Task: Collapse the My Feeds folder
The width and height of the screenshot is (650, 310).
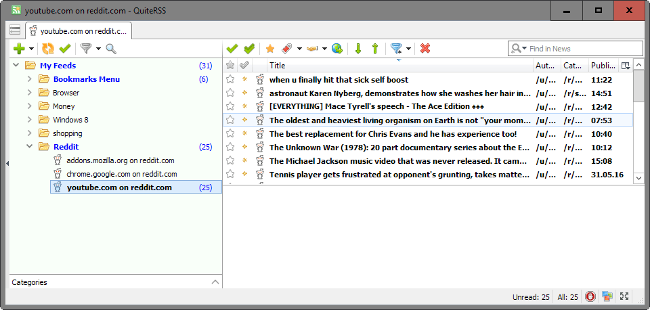Action: click(x=16, y=66)
